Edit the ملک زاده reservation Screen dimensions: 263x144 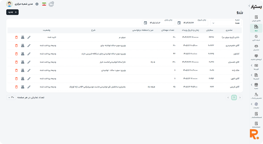click(x=29, y=70)
